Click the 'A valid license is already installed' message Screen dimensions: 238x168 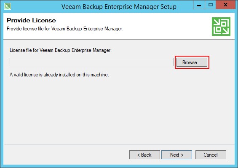point(59,75)
